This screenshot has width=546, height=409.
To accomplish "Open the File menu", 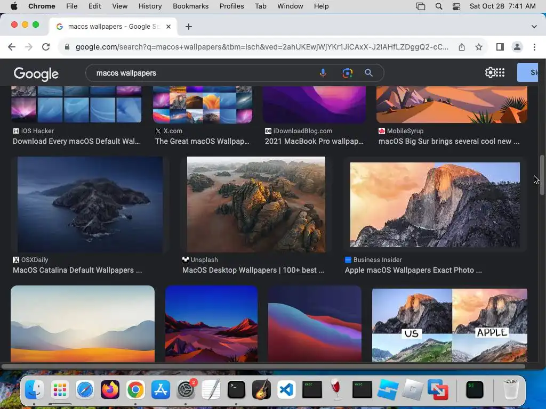I will [x=72, y=6].
